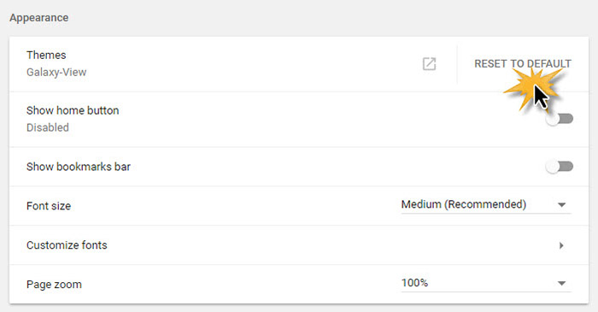The height and width of the screenshot is (312, 598).
Task: Click the Show bookmarks bar label
Action: point(79,167)
